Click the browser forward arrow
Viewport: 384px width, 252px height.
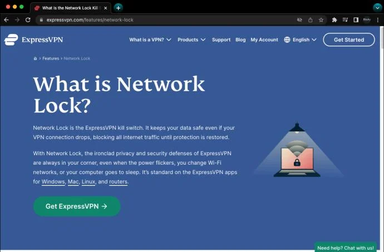click(x=17, y=20)
